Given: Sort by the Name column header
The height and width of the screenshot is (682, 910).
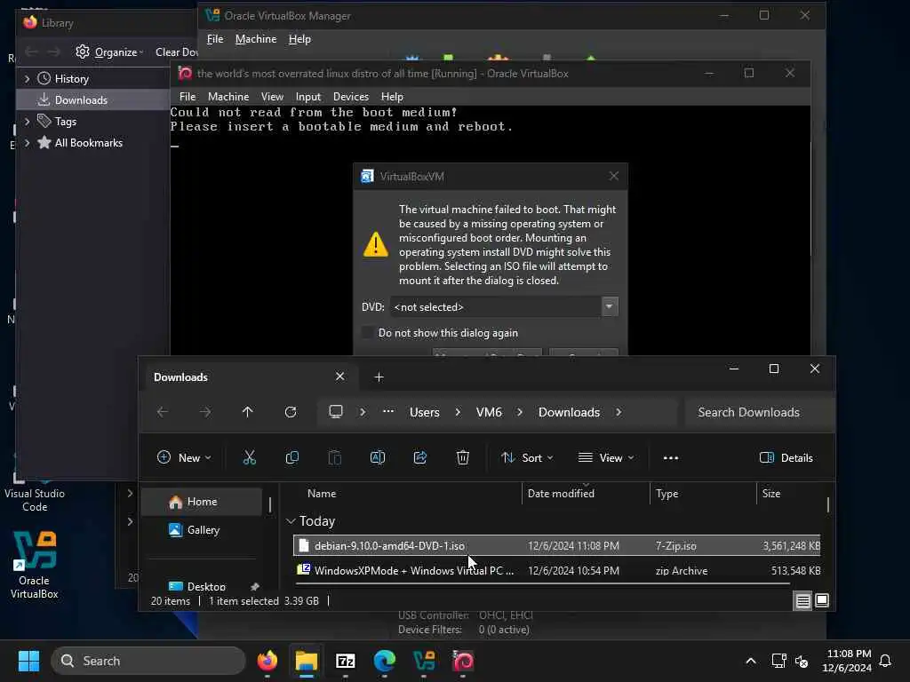Looking at the screenshot, I should click(x=406, y=493).
